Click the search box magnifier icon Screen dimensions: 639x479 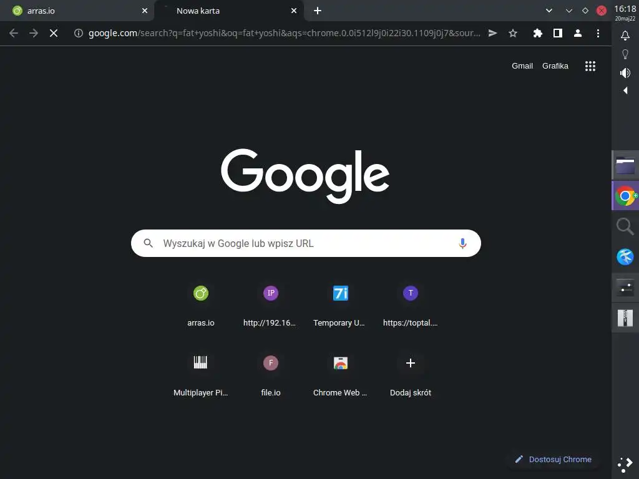click(149, 243)
